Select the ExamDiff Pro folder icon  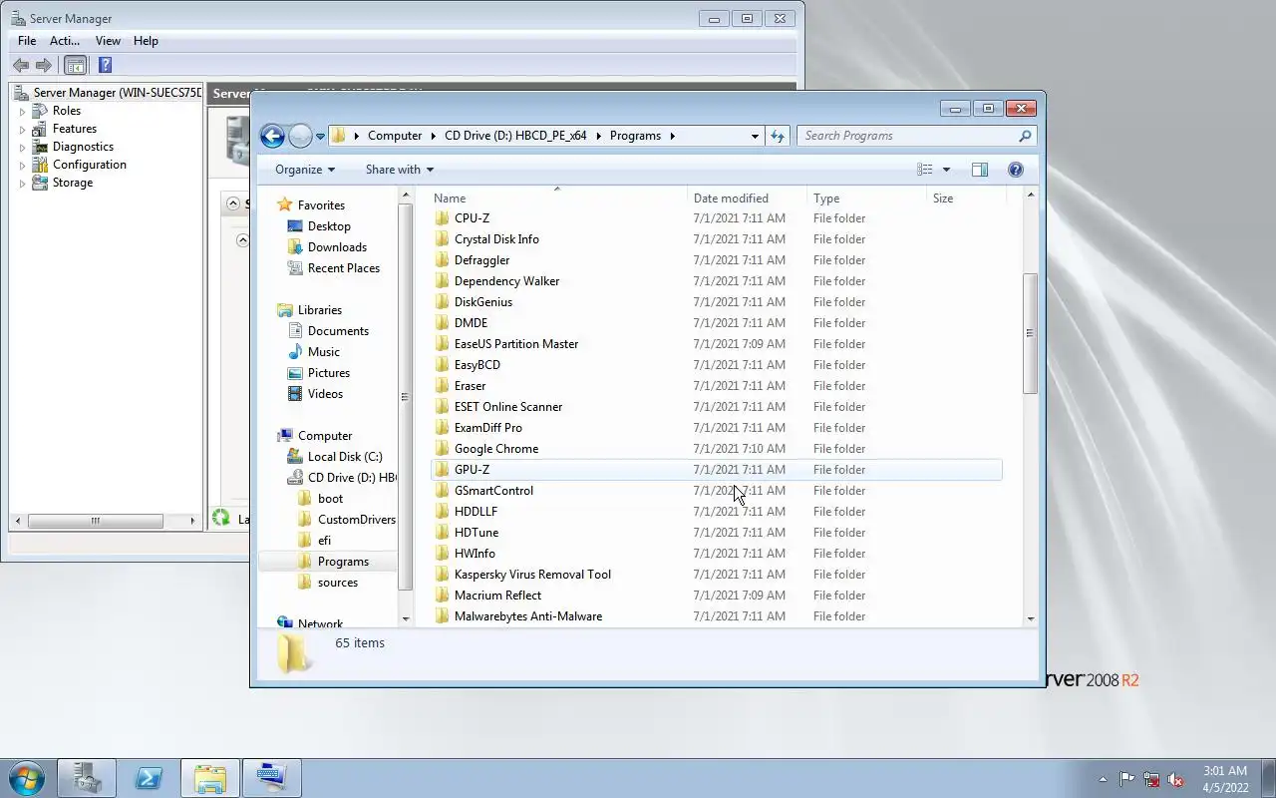pyautogui.click(x=443, y=428)
